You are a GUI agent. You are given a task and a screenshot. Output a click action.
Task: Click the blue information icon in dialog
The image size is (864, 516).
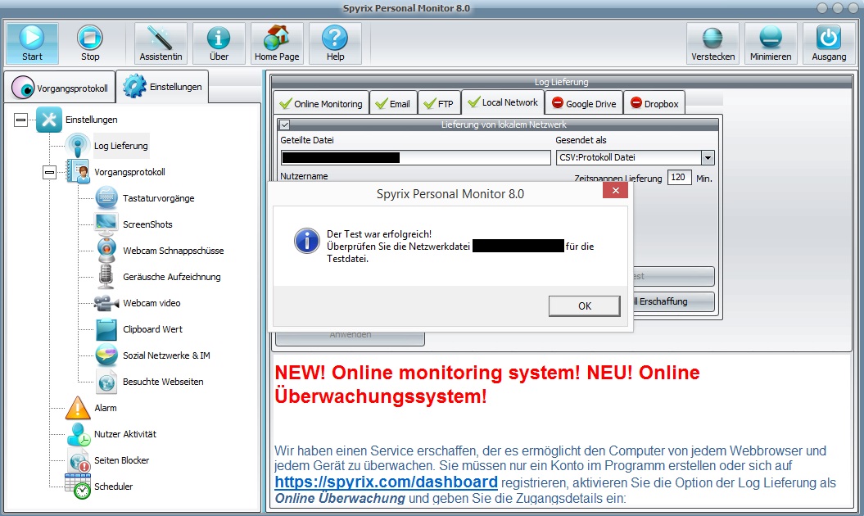tap(307, 241)
